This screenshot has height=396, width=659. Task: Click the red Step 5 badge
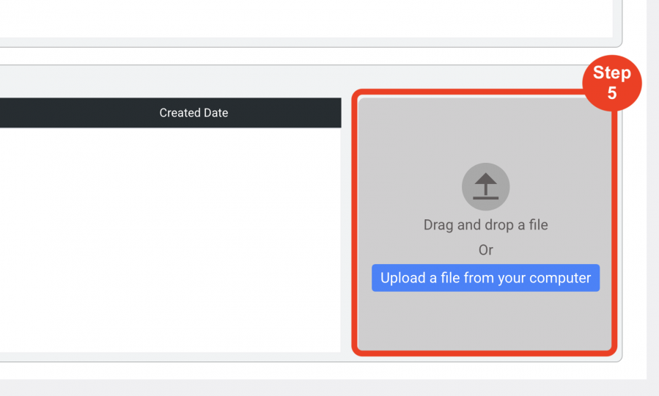pyautogui.click(x=612, y=83)
